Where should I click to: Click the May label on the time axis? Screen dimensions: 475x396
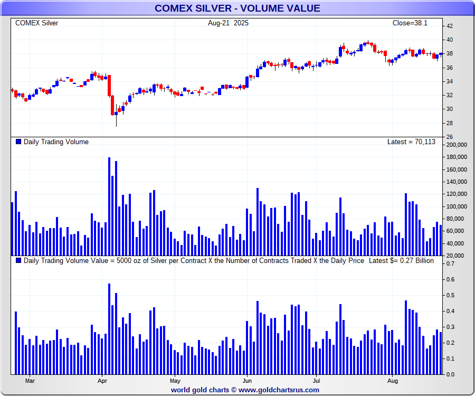pos(175,380)
